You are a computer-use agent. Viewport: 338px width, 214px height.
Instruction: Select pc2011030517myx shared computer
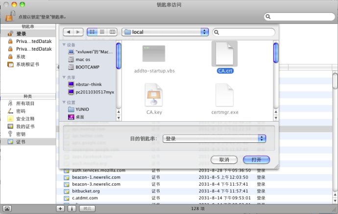(91, 92)
